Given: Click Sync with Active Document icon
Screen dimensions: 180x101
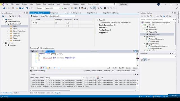Looking at the screenshot, I should [161, 16].
